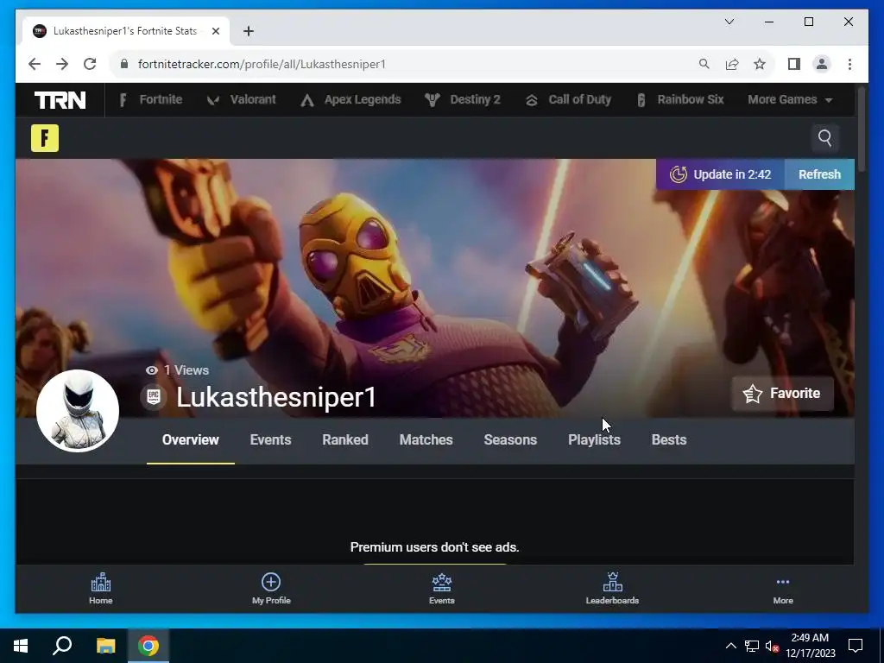
Task: Click the Update in 2:42 timer
Action: click(720, 174)
